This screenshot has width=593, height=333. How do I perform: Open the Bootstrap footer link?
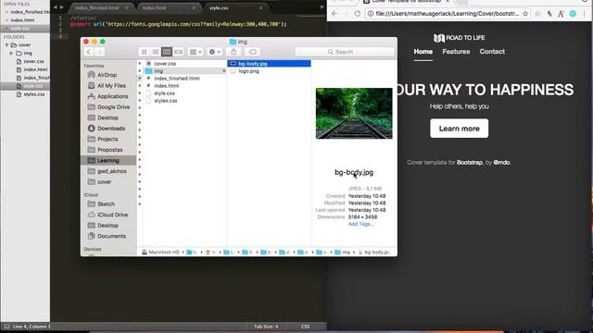pos(470,163)
